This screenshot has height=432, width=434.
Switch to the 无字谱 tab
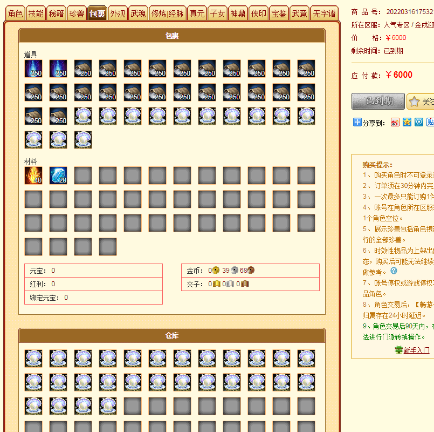[x=325, y=13]
